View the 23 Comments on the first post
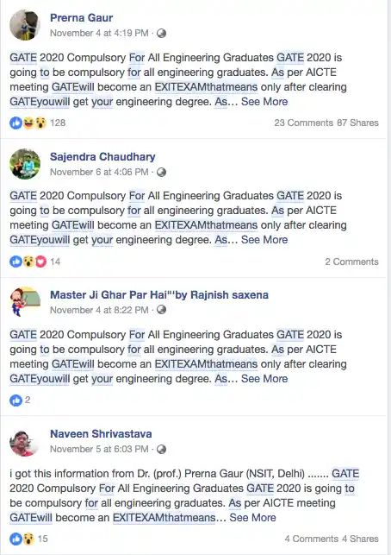This screenshot has width=391, height=555. click(x=303, y=123)
